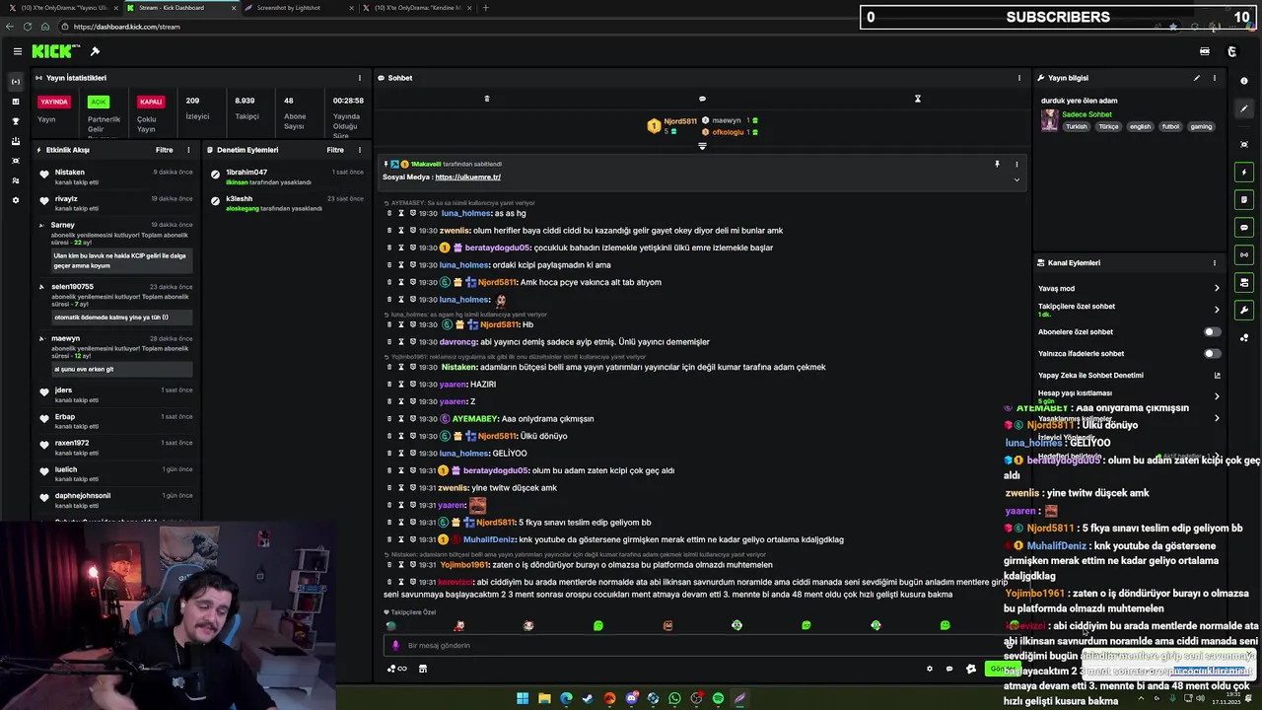Click the trash icon atop chat panel
Screen dimensions: 1262x710
(486, 99)
